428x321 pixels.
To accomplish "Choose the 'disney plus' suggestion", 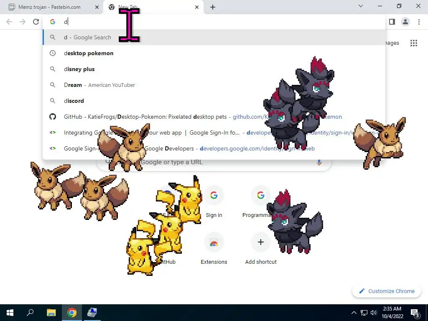I will (214, 69).
